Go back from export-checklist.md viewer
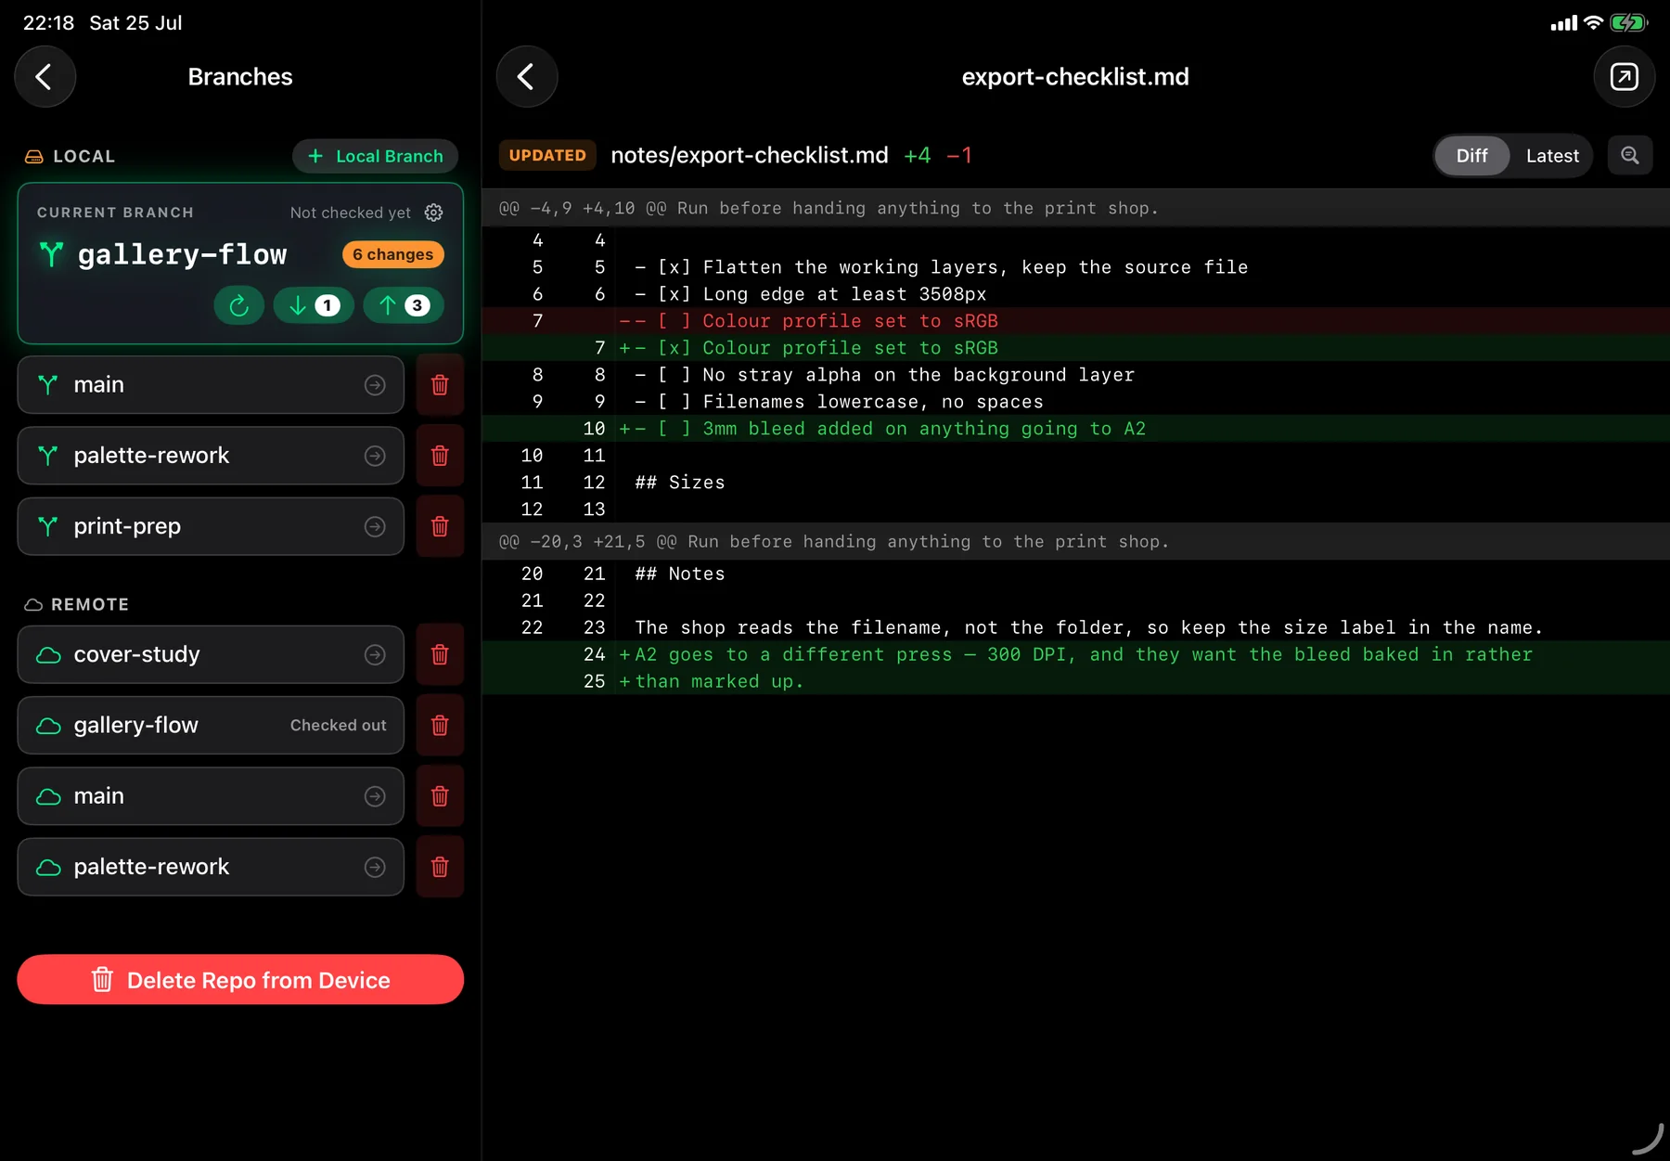Image resolution: width=1670 pixels, height=1161 pixels. click(526, 76)
